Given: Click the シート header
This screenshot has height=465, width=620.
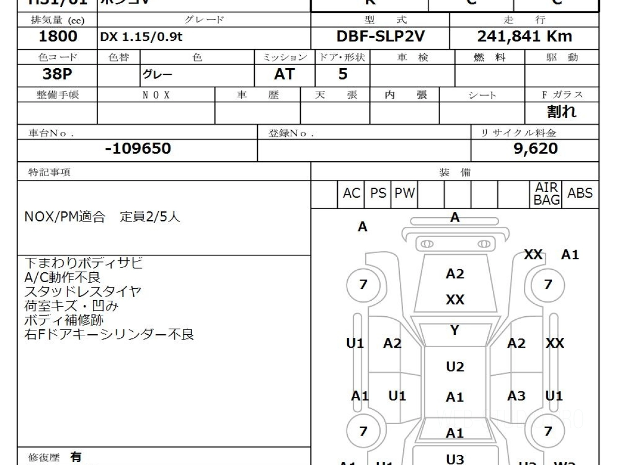Looking at the screenshot, I should point(482,95).
